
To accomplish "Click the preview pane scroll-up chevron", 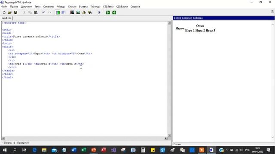I will pyautogui.click(x=272, y=25).
